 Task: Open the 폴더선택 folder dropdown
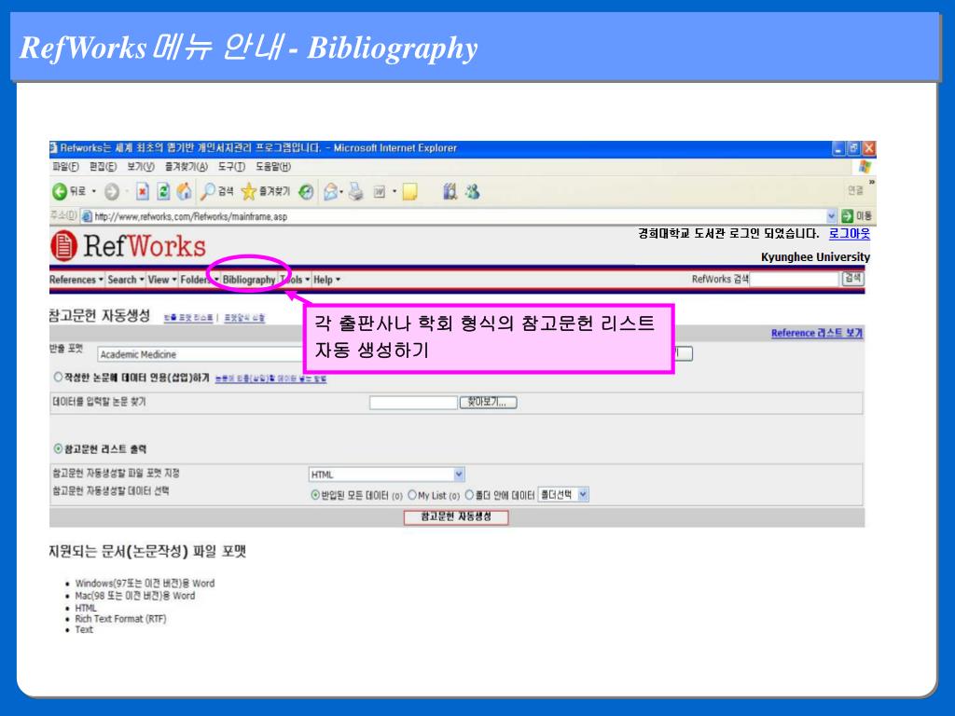click(563, 495)
